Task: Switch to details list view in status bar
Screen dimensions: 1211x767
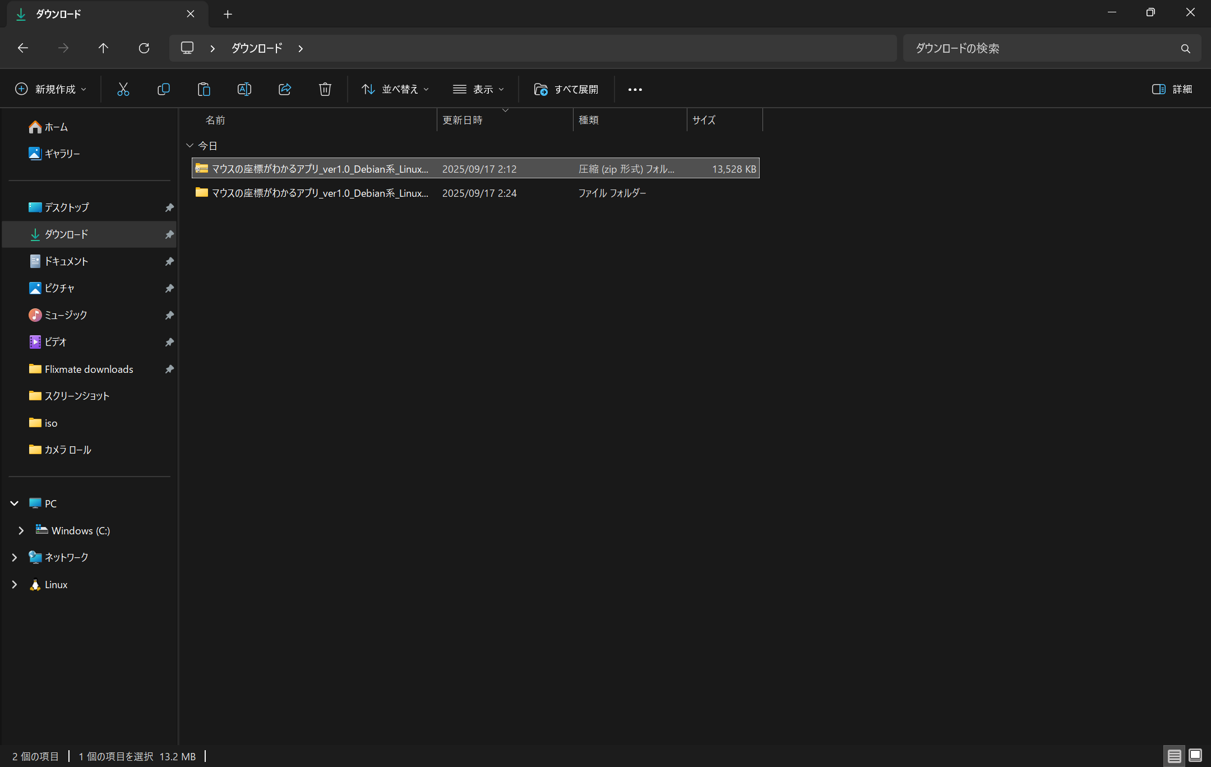Action: (1175, 756)
